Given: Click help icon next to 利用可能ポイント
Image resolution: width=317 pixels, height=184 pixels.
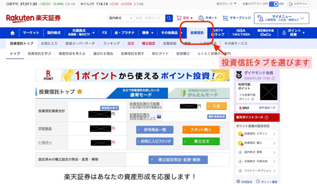Looking at the screenshot, I should coord(159,117).
